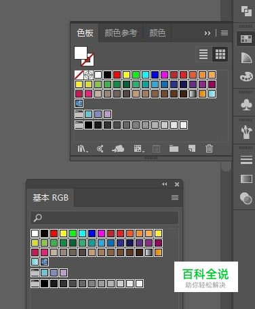The height and width of the screenshot is (309, 255).
Task: Focus the 基本 RGB search field
Action: click(104, 218)
